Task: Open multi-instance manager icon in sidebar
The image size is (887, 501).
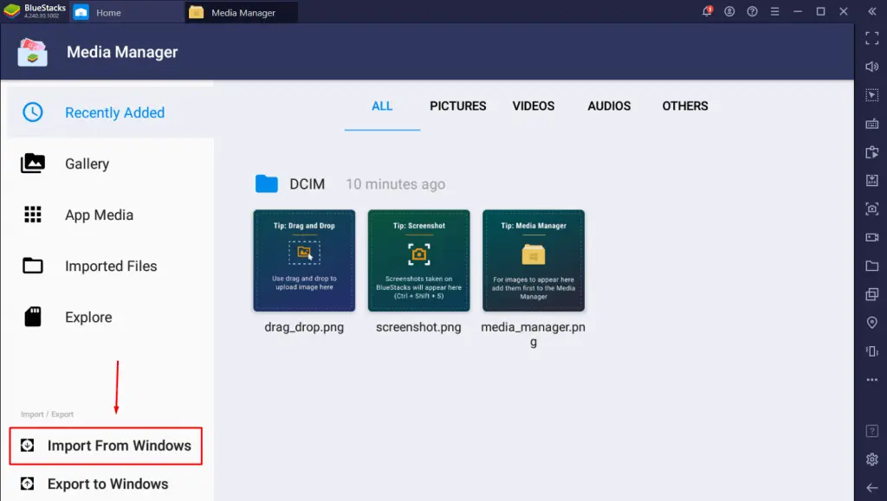Action: tap(871, 294)
